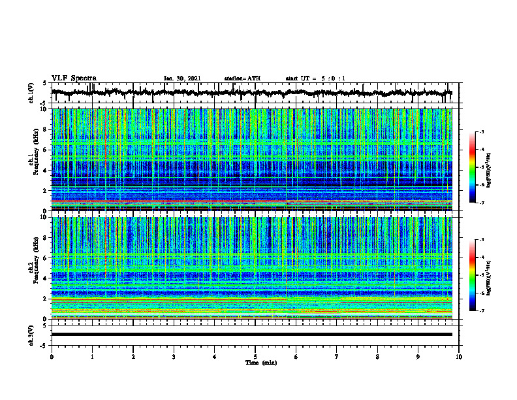
Task: Click time axis tick label '2'
Action: tap(133, 357)
